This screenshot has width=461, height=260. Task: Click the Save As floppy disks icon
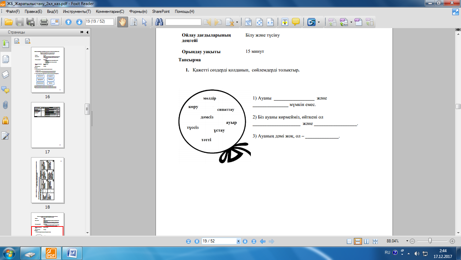point(31,22)
